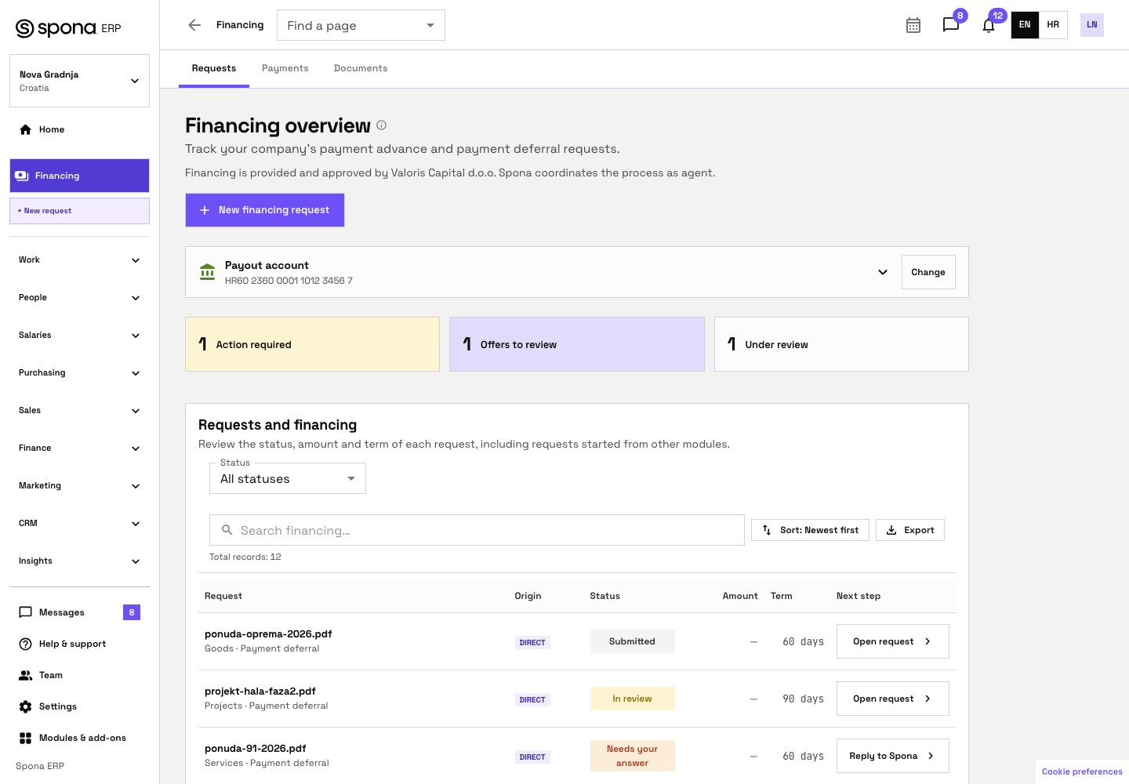Image resolution: width=1129 pixels, height=784 pixels.
Task: Select the Requests tab
Action: point(214,69)
